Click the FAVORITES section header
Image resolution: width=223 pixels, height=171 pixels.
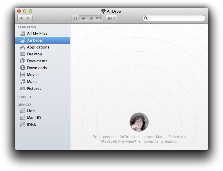click(x=27, y=27)
